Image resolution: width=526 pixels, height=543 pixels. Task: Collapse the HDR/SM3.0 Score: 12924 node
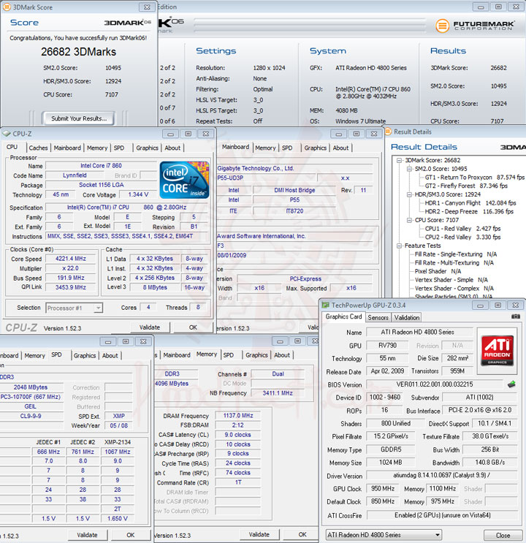409,194
